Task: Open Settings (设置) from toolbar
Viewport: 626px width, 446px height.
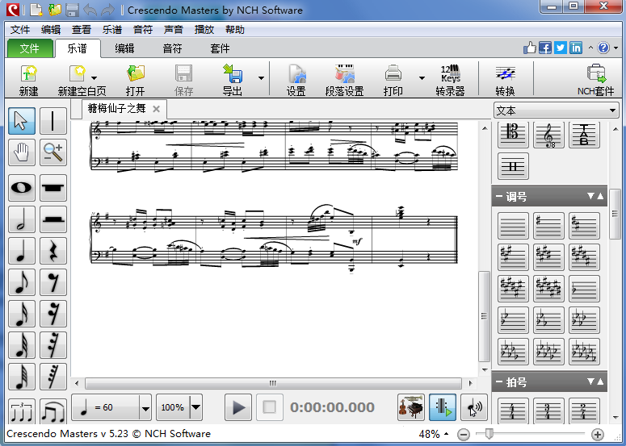Action: (296, 80)
